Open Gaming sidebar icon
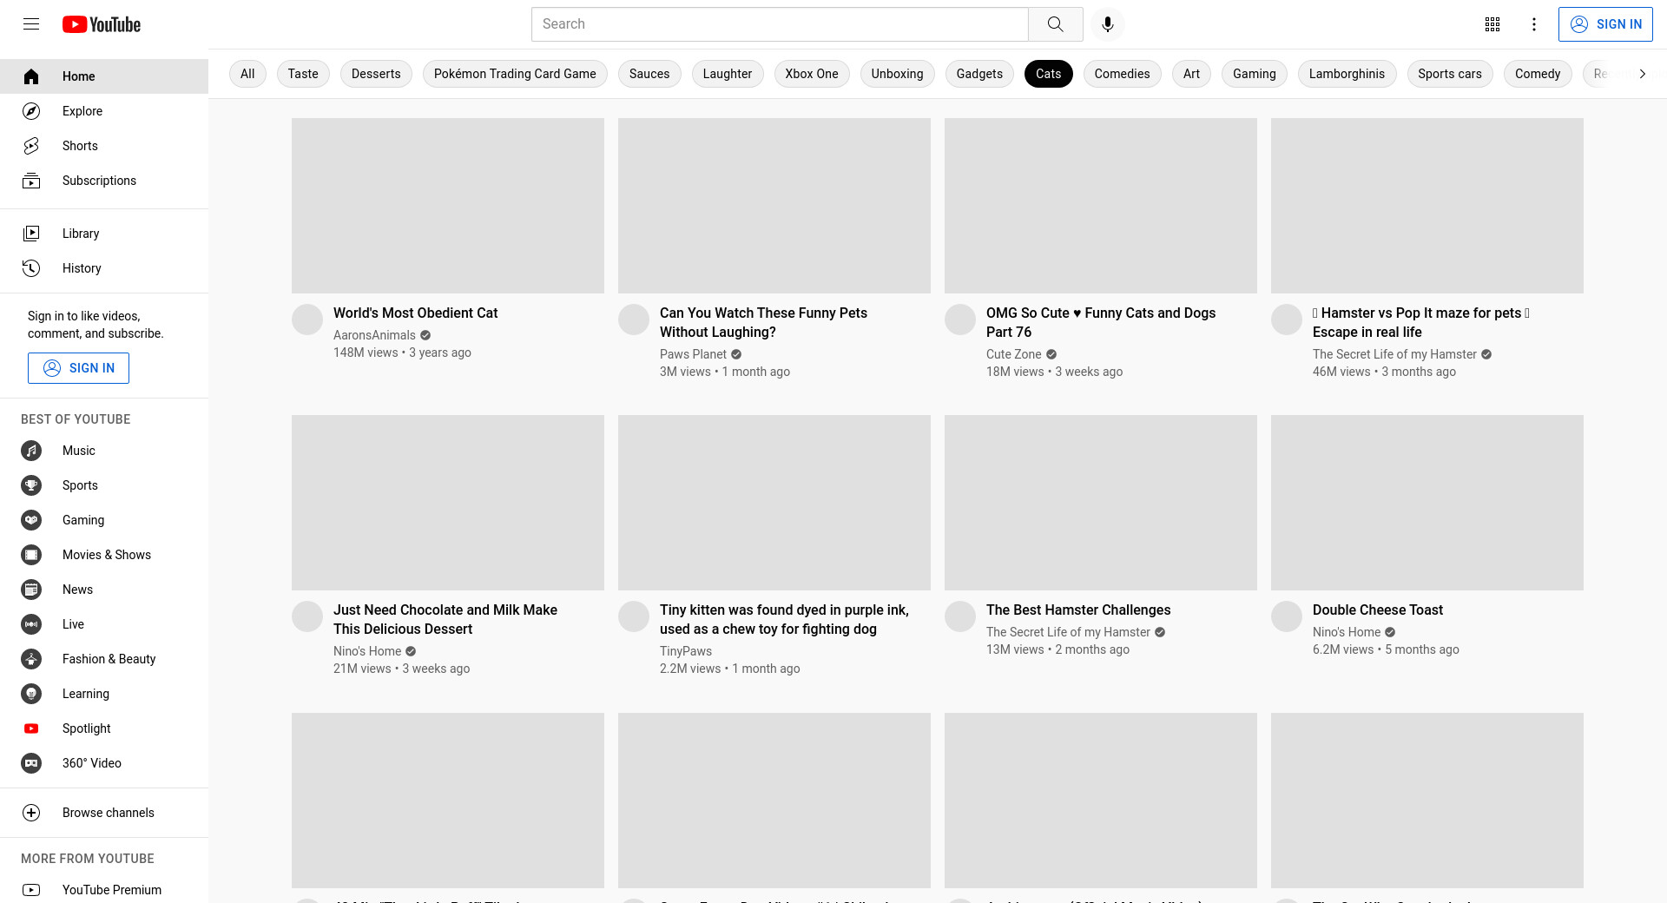The width and height of the screenshot is (1667, 903). coord(31,520)
